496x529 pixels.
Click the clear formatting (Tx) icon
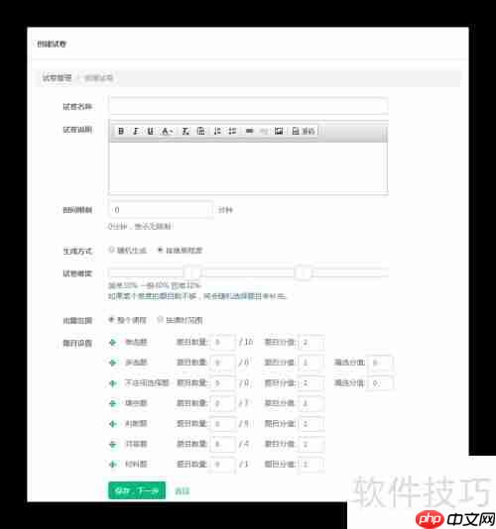[x=186, y=131]
